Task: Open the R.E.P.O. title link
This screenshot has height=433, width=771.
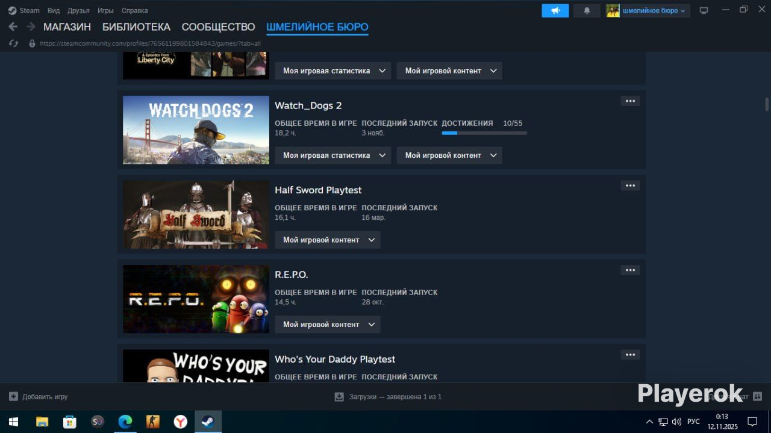Action: coord(292,275)
